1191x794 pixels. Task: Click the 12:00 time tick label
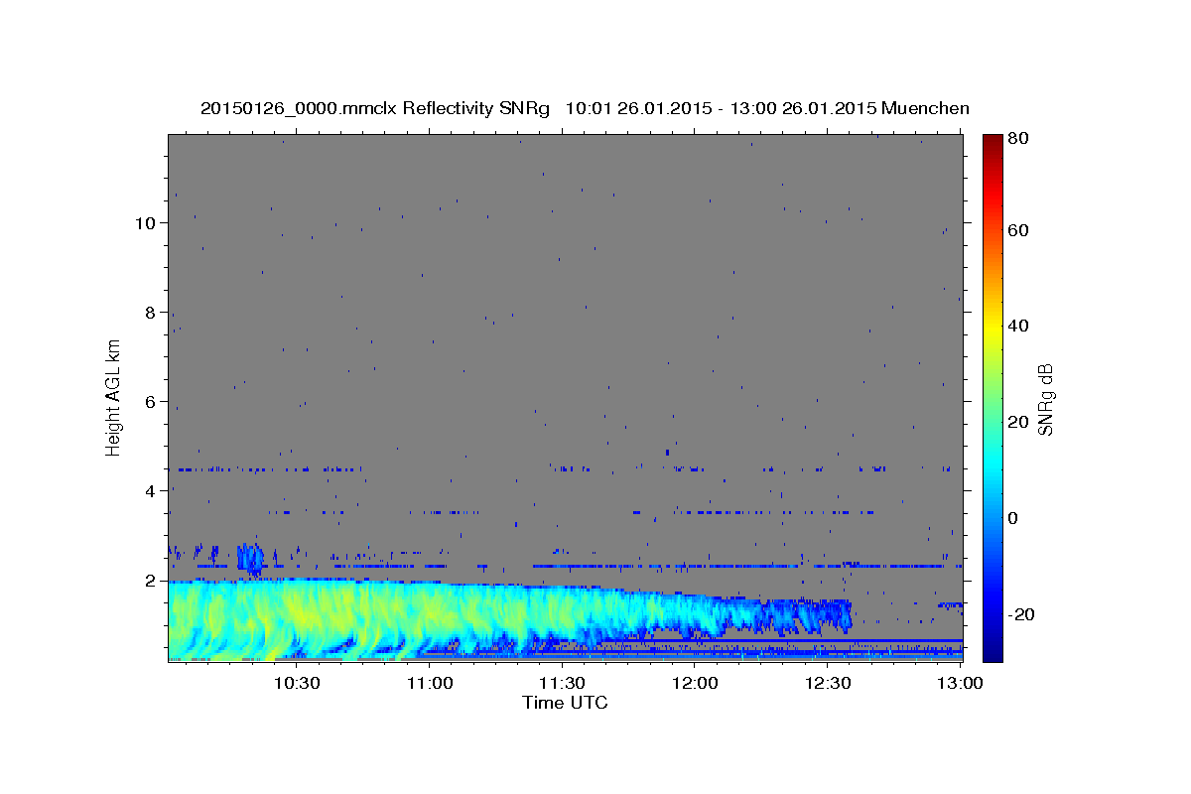695,684
